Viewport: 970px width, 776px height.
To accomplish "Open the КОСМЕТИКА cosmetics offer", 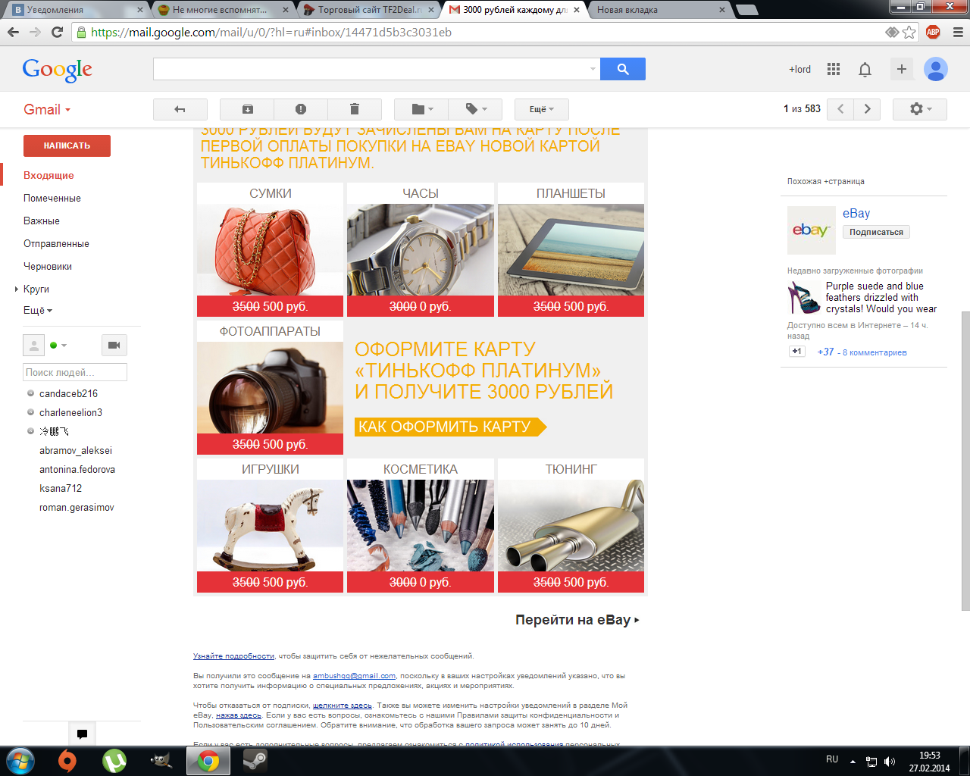I will click(x=421, y=525).
